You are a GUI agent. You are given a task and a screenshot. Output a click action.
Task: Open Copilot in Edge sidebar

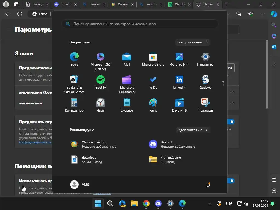click(274, 14)
